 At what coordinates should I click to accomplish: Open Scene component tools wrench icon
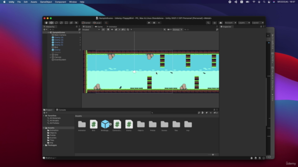point(164,30)
